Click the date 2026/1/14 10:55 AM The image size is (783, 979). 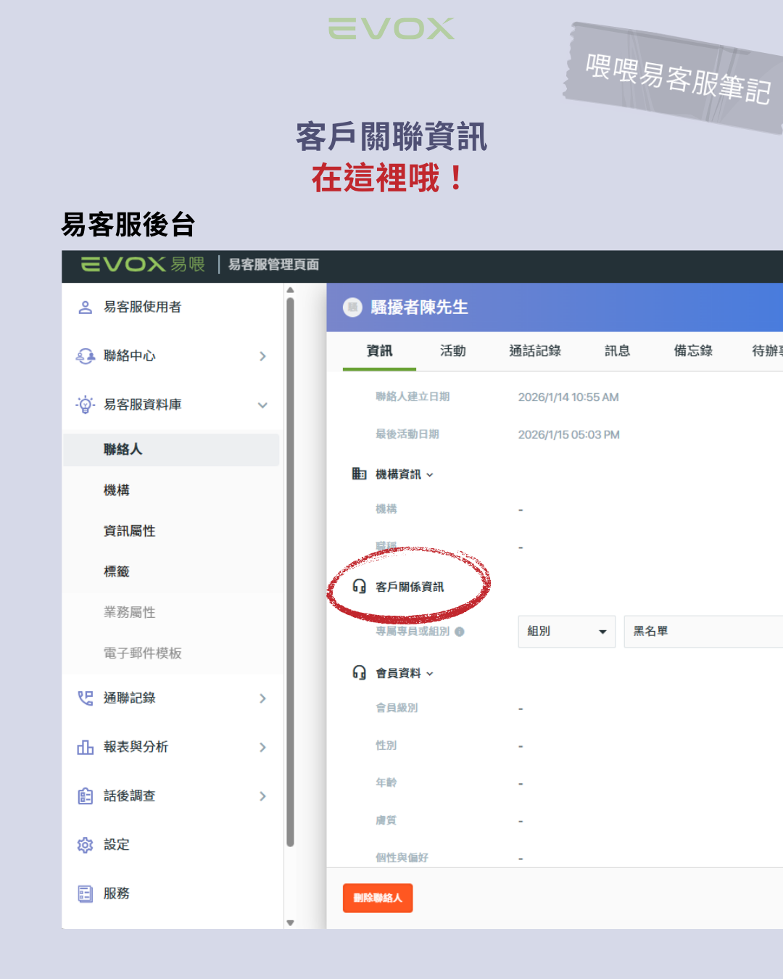click(x=568, y=397)
